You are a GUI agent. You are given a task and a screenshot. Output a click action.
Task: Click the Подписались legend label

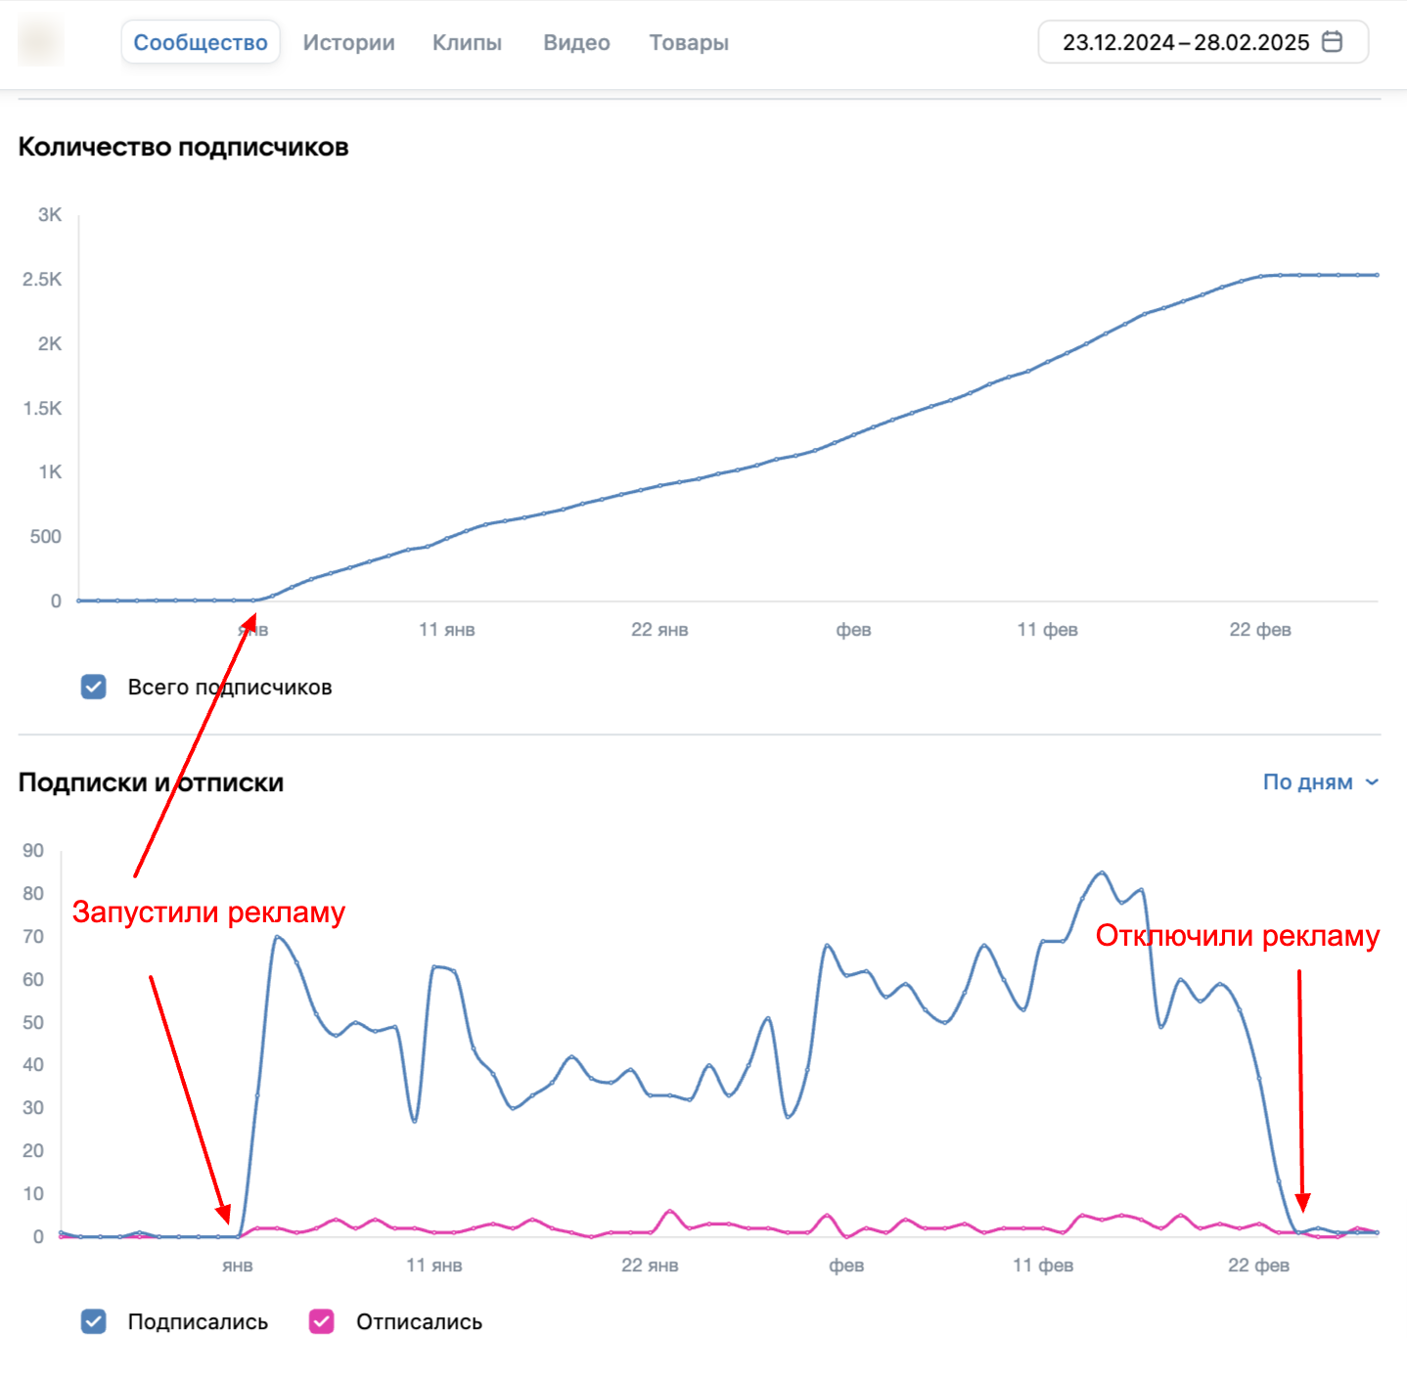click(x=198, y=1321)
